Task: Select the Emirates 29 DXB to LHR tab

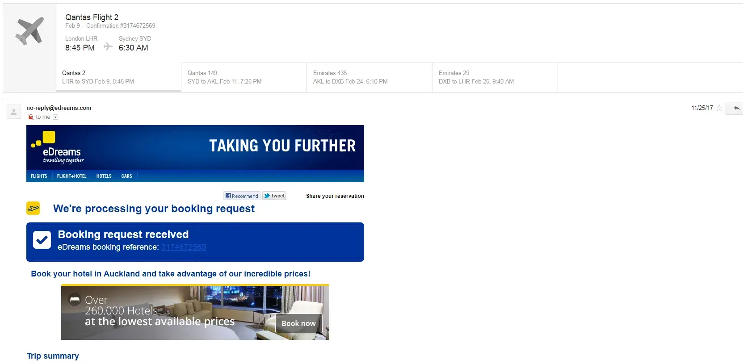Action: coord(495,77)
